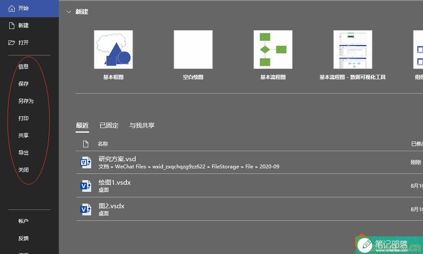The image size is (423, 254).
Task: Switch to the 与我共享 tab
Action: [x=142, y=126]
